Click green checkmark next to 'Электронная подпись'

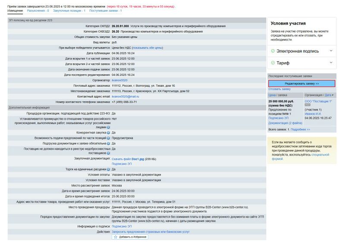273,51
